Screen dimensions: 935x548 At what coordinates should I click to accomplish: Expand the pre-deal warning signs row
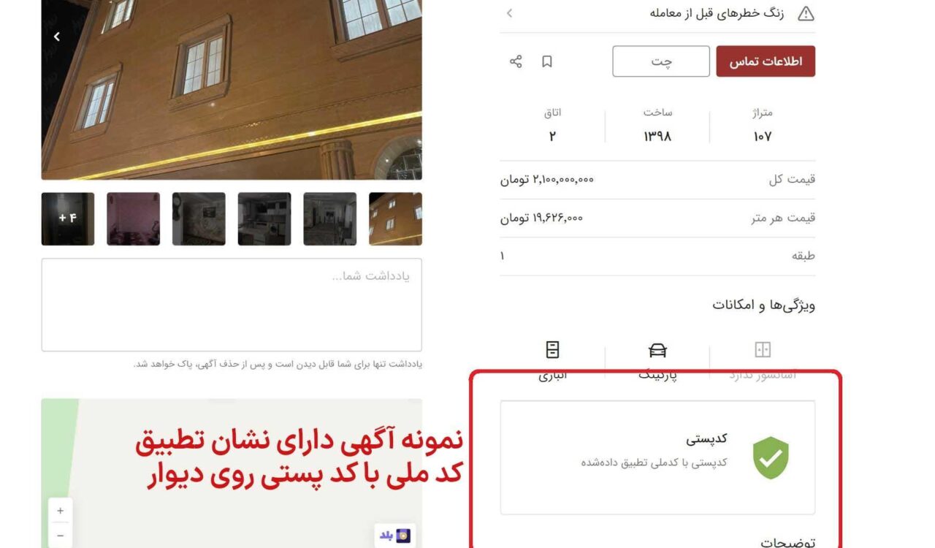coord(657,13)
